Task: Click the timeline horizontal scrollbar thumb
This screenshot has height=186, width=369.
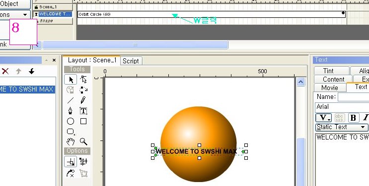Action: click(135, 45)
